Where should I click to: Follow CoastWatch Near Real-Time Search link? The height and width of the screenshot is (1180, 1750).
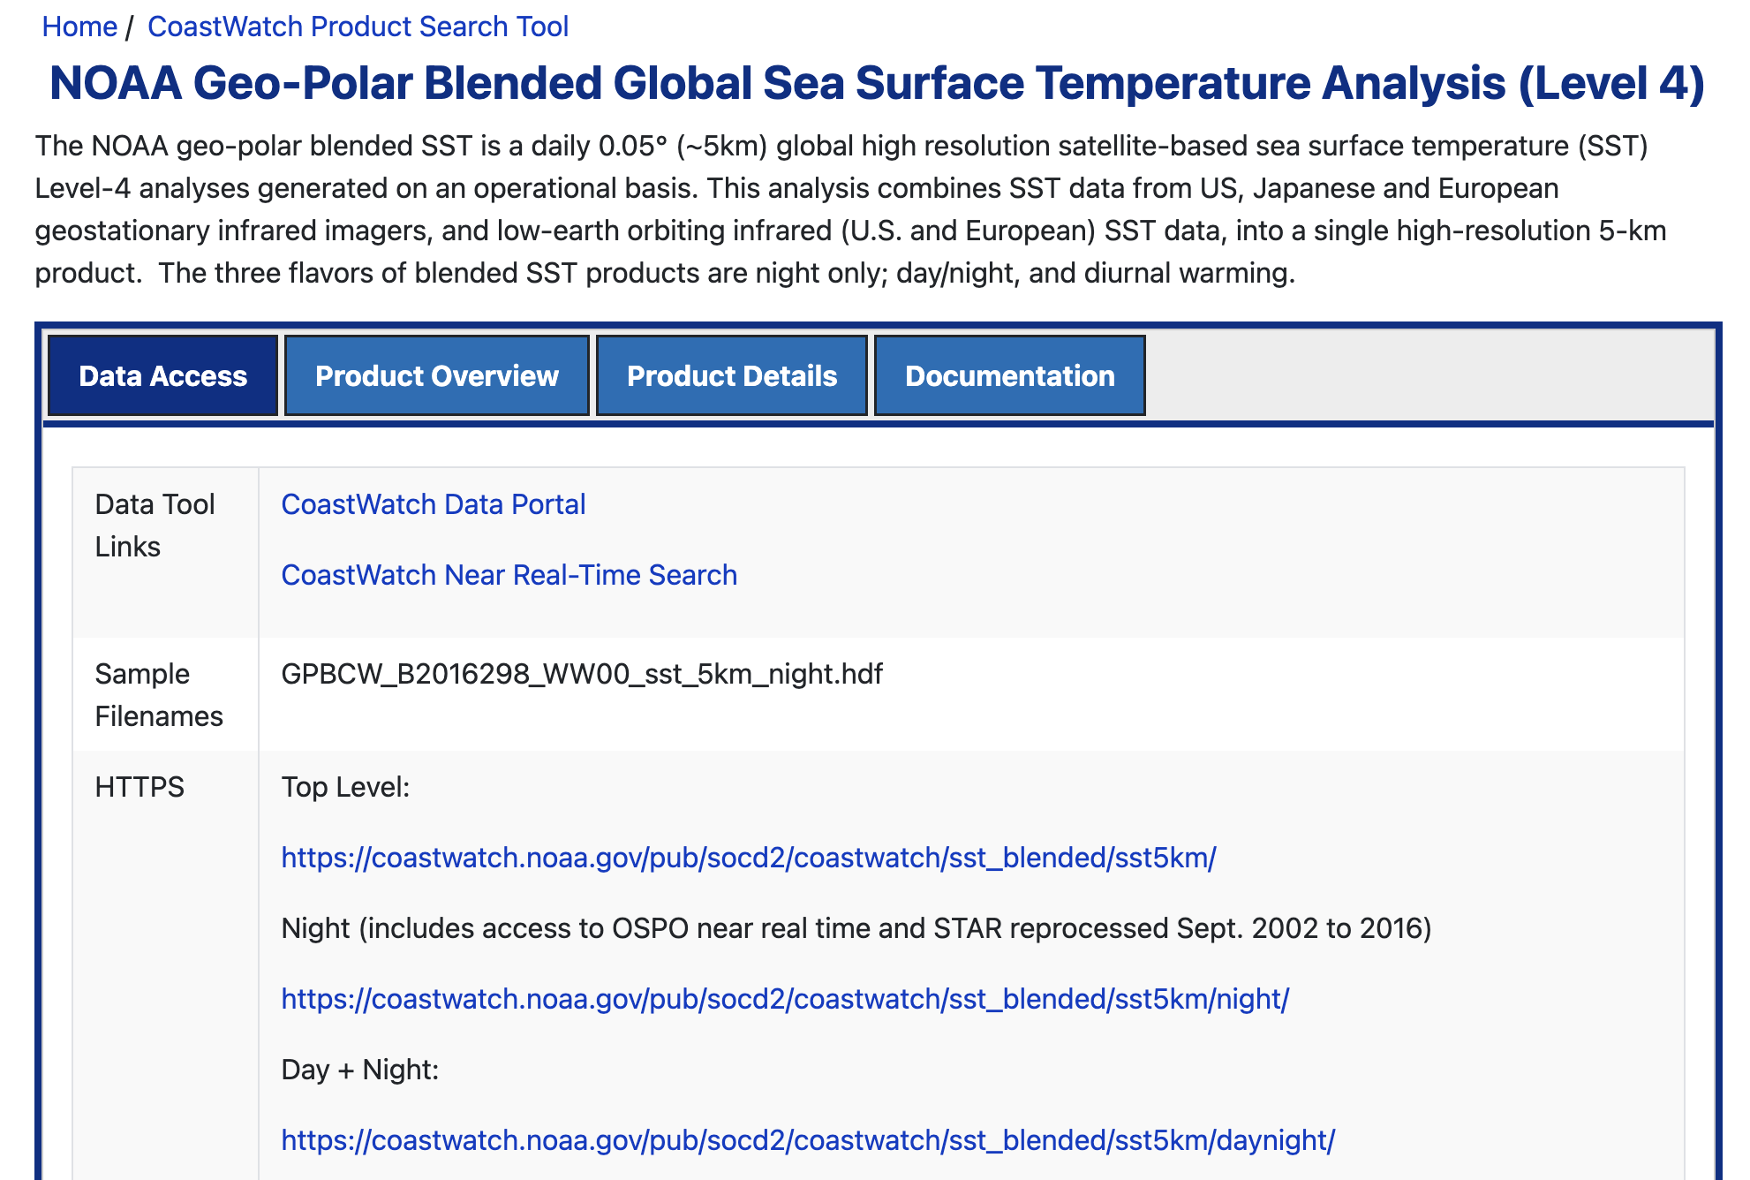(509, 575)
